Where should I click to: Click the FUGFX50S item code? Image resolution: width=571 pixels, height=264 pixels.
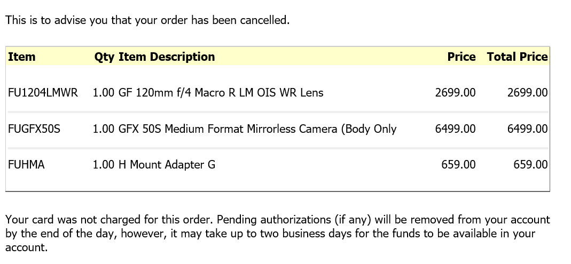[34, 129]
